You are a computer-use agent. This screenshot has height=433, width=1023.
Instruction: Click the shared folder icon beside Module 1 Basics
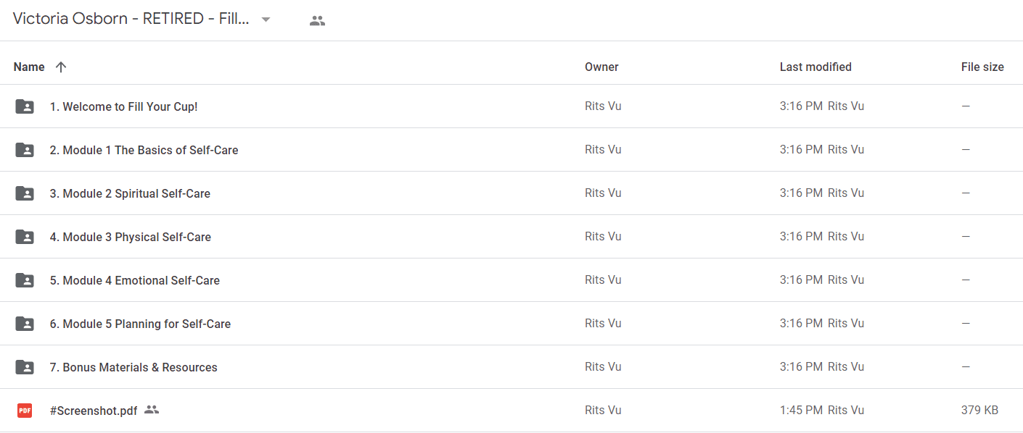point(25,150)
